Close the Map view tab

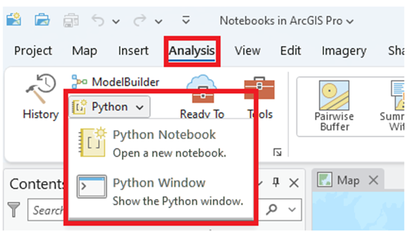(x=373, y=180)
